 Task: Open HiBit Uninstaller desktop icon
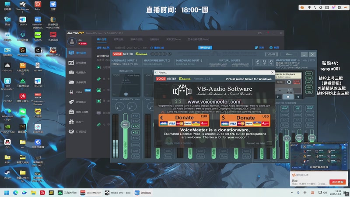pos(7,84)
